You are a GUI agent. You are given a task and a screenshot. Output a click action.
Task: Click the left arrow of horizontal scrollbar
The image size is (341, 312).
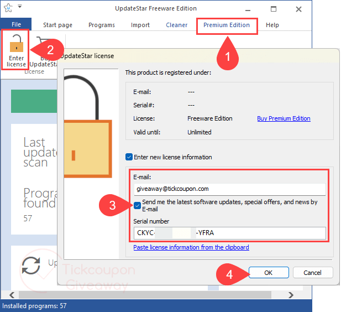[x=12, y=295]
